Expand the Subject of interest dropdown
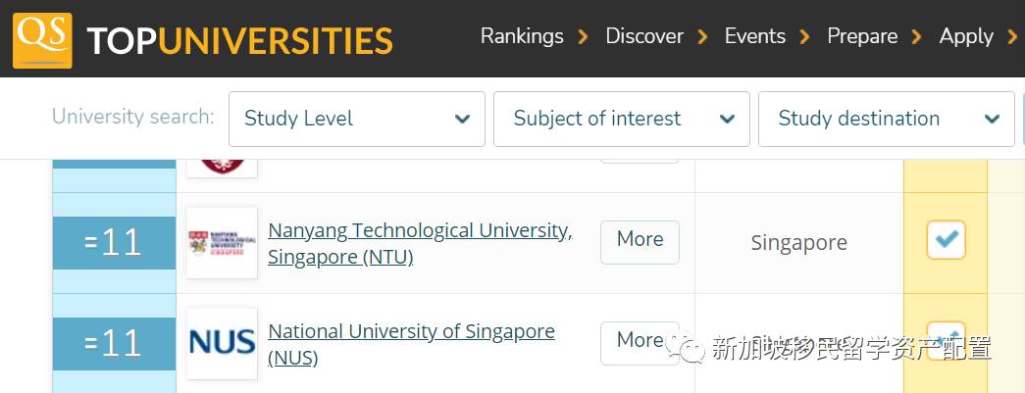 click(622, 119)
